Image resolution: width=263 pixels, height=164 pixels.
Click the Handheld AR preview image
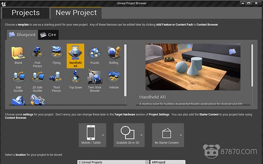[x=193, y=67]
